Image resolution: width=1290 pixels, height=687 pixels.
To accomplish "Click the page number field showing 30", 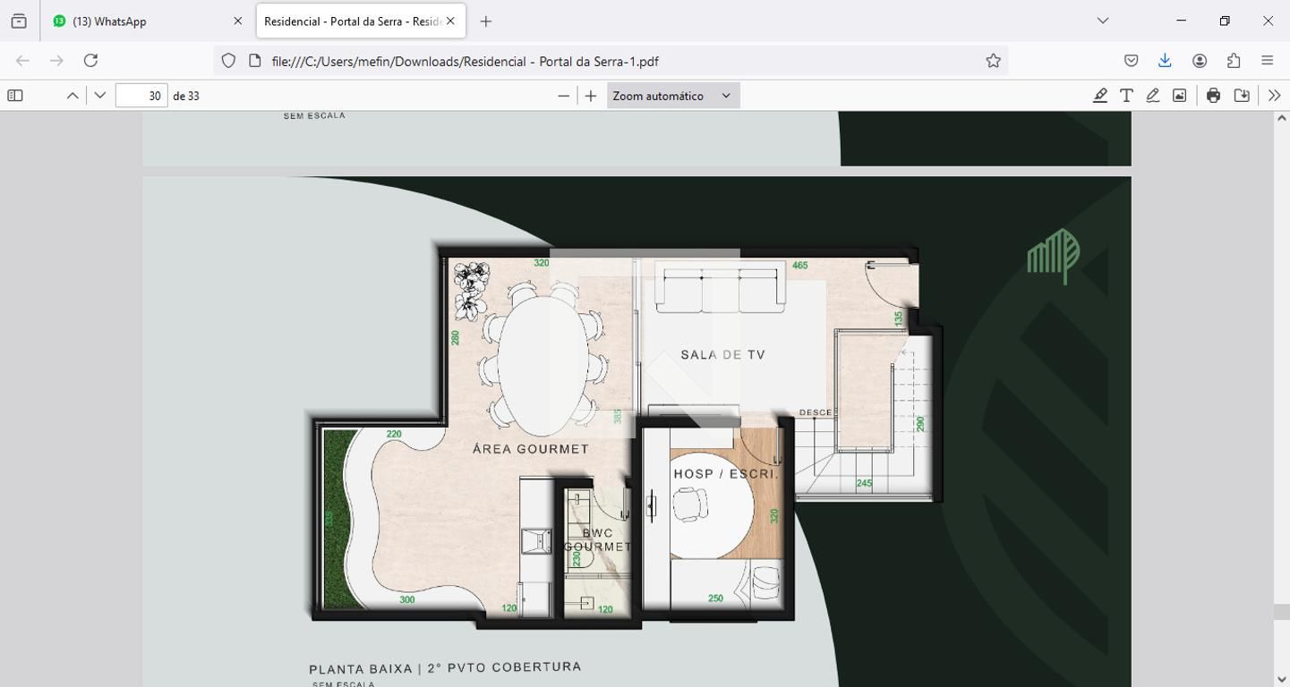I will (x=141, y=96).
